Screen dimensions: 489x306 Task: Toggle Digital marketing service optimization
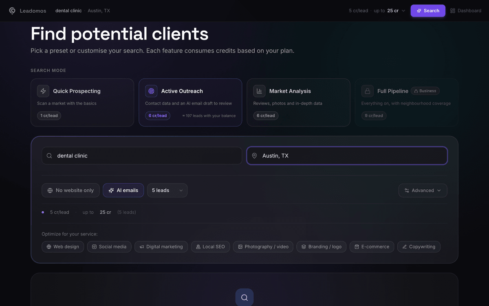coord(161,247)
